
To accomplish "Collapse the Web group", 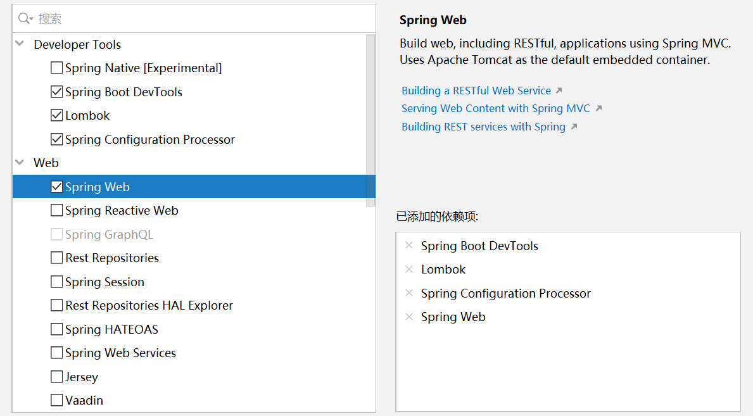I will coord(20,162).
